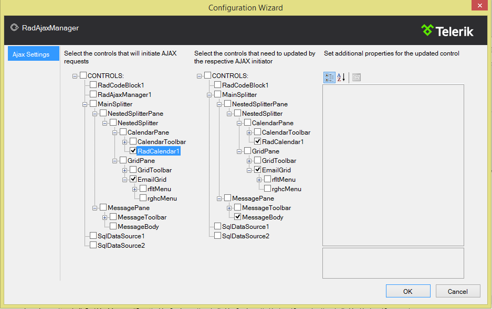Collapse NestedSplitter in initiators tree
The image size is (492, 309).
105,123
